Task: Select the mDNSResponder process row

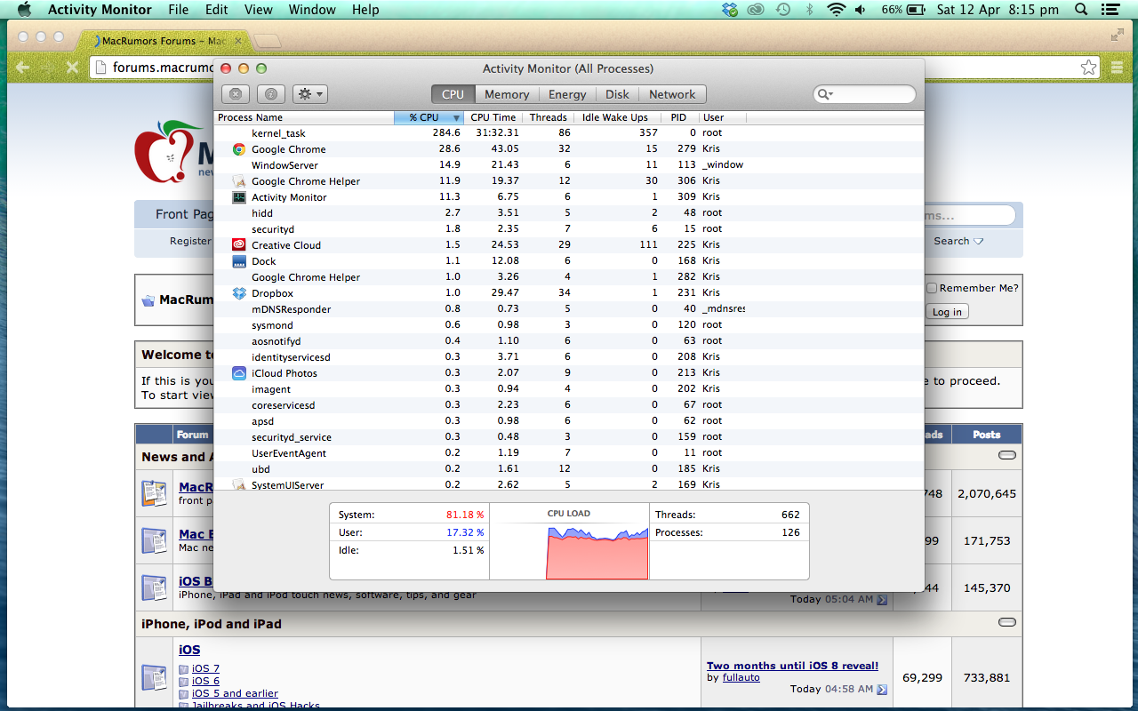Action: pos(569,309)
